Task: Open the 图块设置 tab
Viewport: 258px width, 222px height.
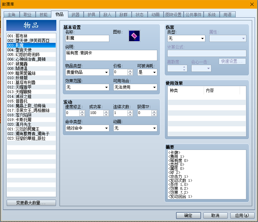Action: tap(173, 15)
